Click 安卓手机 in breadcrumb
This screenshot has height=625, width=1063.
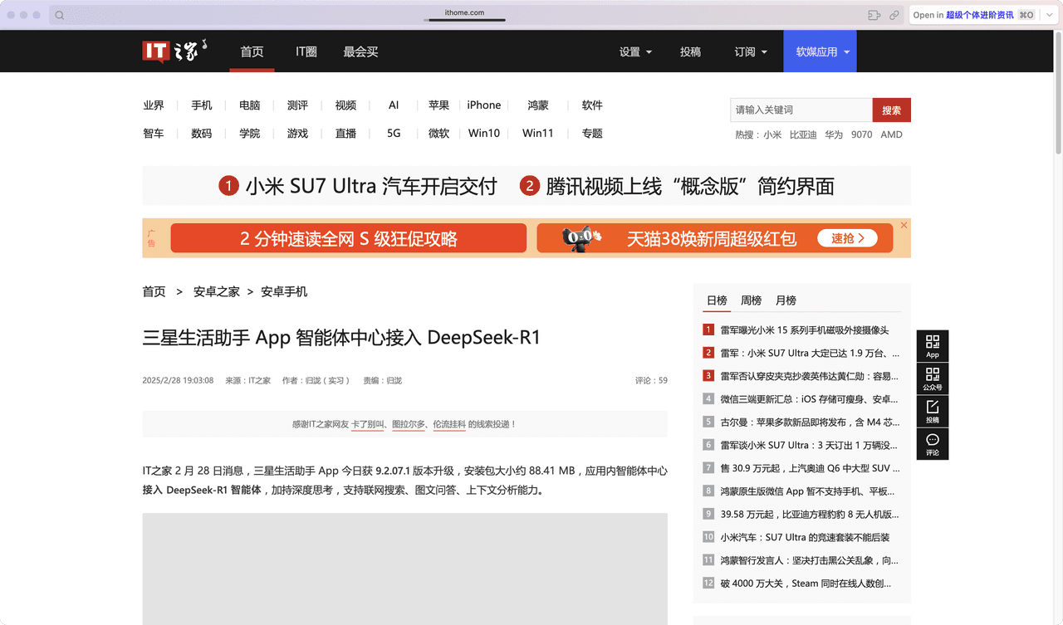284,291
